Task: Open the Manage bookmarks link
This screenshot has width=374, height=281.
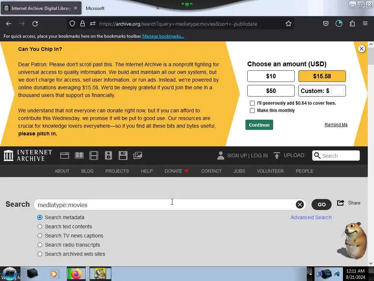Action: 163,36
